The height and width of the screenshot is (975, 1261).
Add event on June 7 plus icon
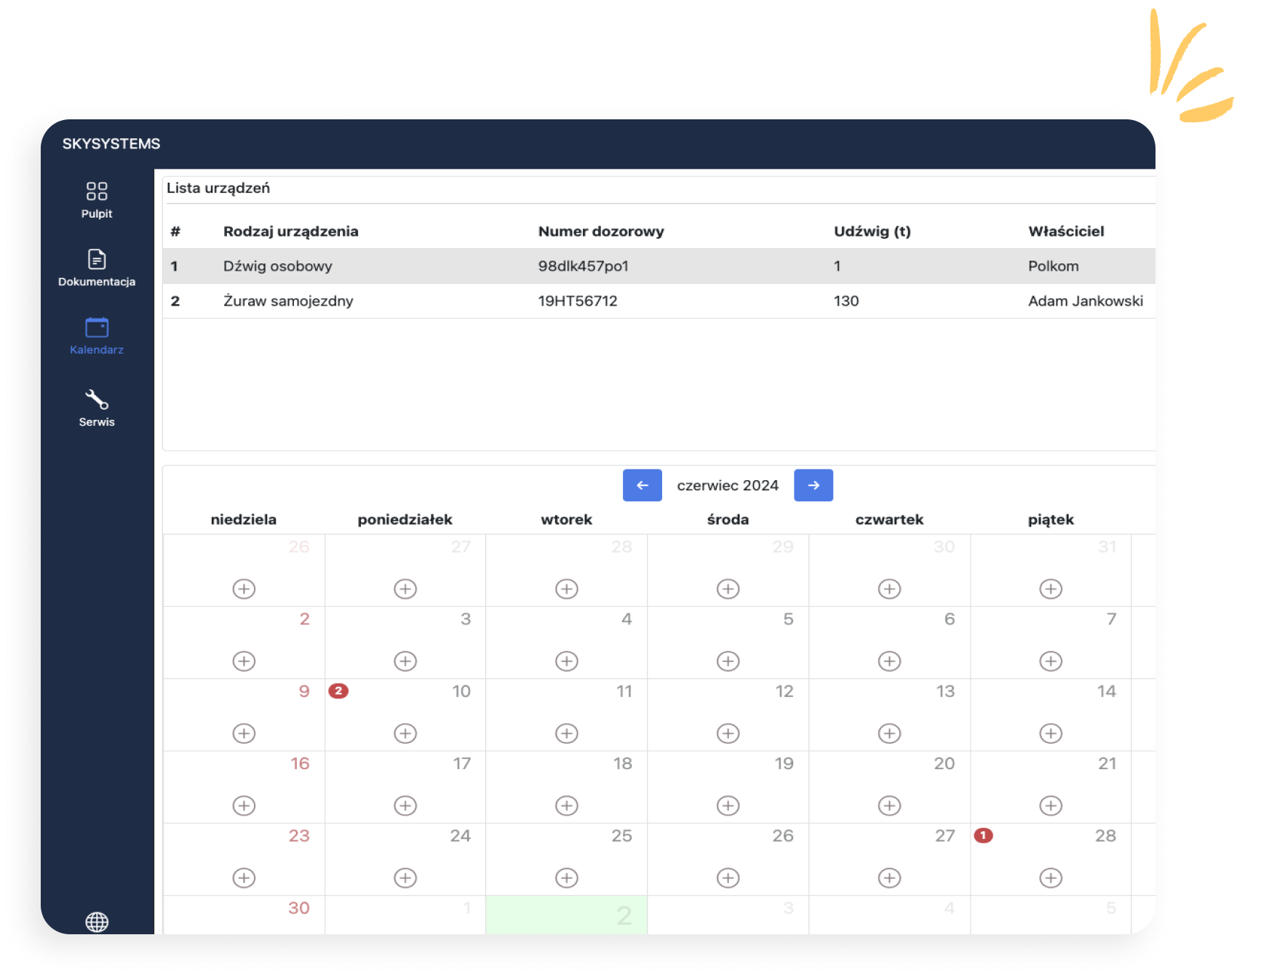[1051, 661]
